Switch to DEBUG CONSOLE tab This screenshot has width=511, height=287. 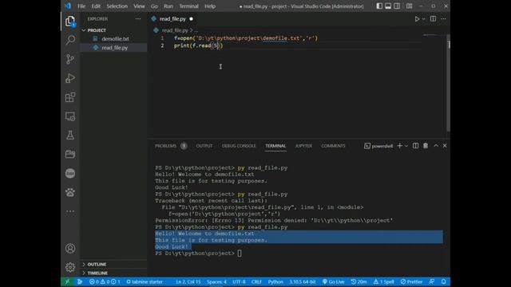[x=239, y=146]
